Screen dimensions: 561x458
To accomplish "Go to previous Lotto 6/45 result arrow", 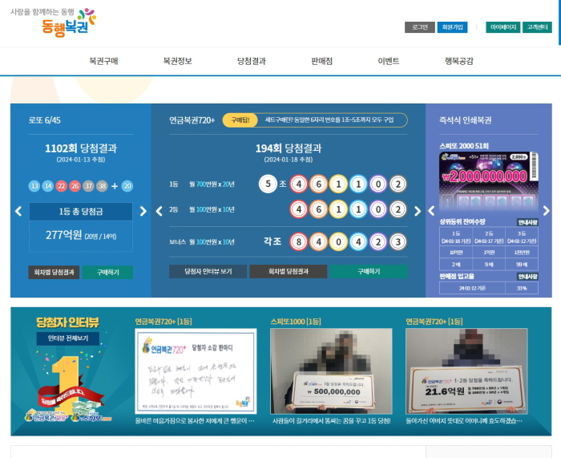I will 18,211.
